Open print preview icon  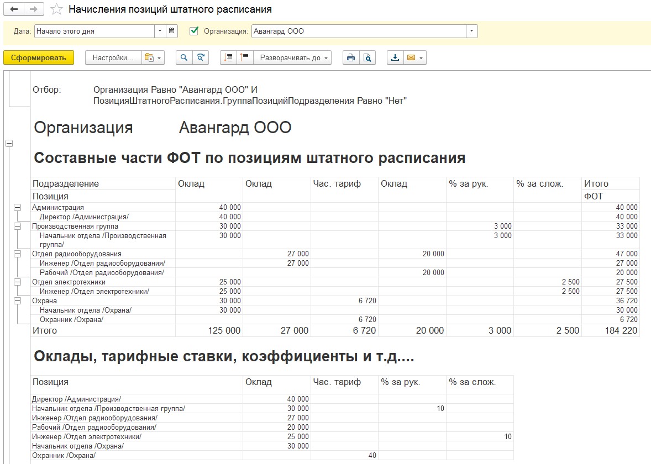pos(368,57)
